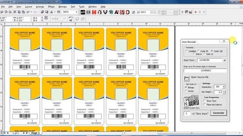Click the lock ratio icon
Screen dimensions: 243x136
tap(46, 18)
